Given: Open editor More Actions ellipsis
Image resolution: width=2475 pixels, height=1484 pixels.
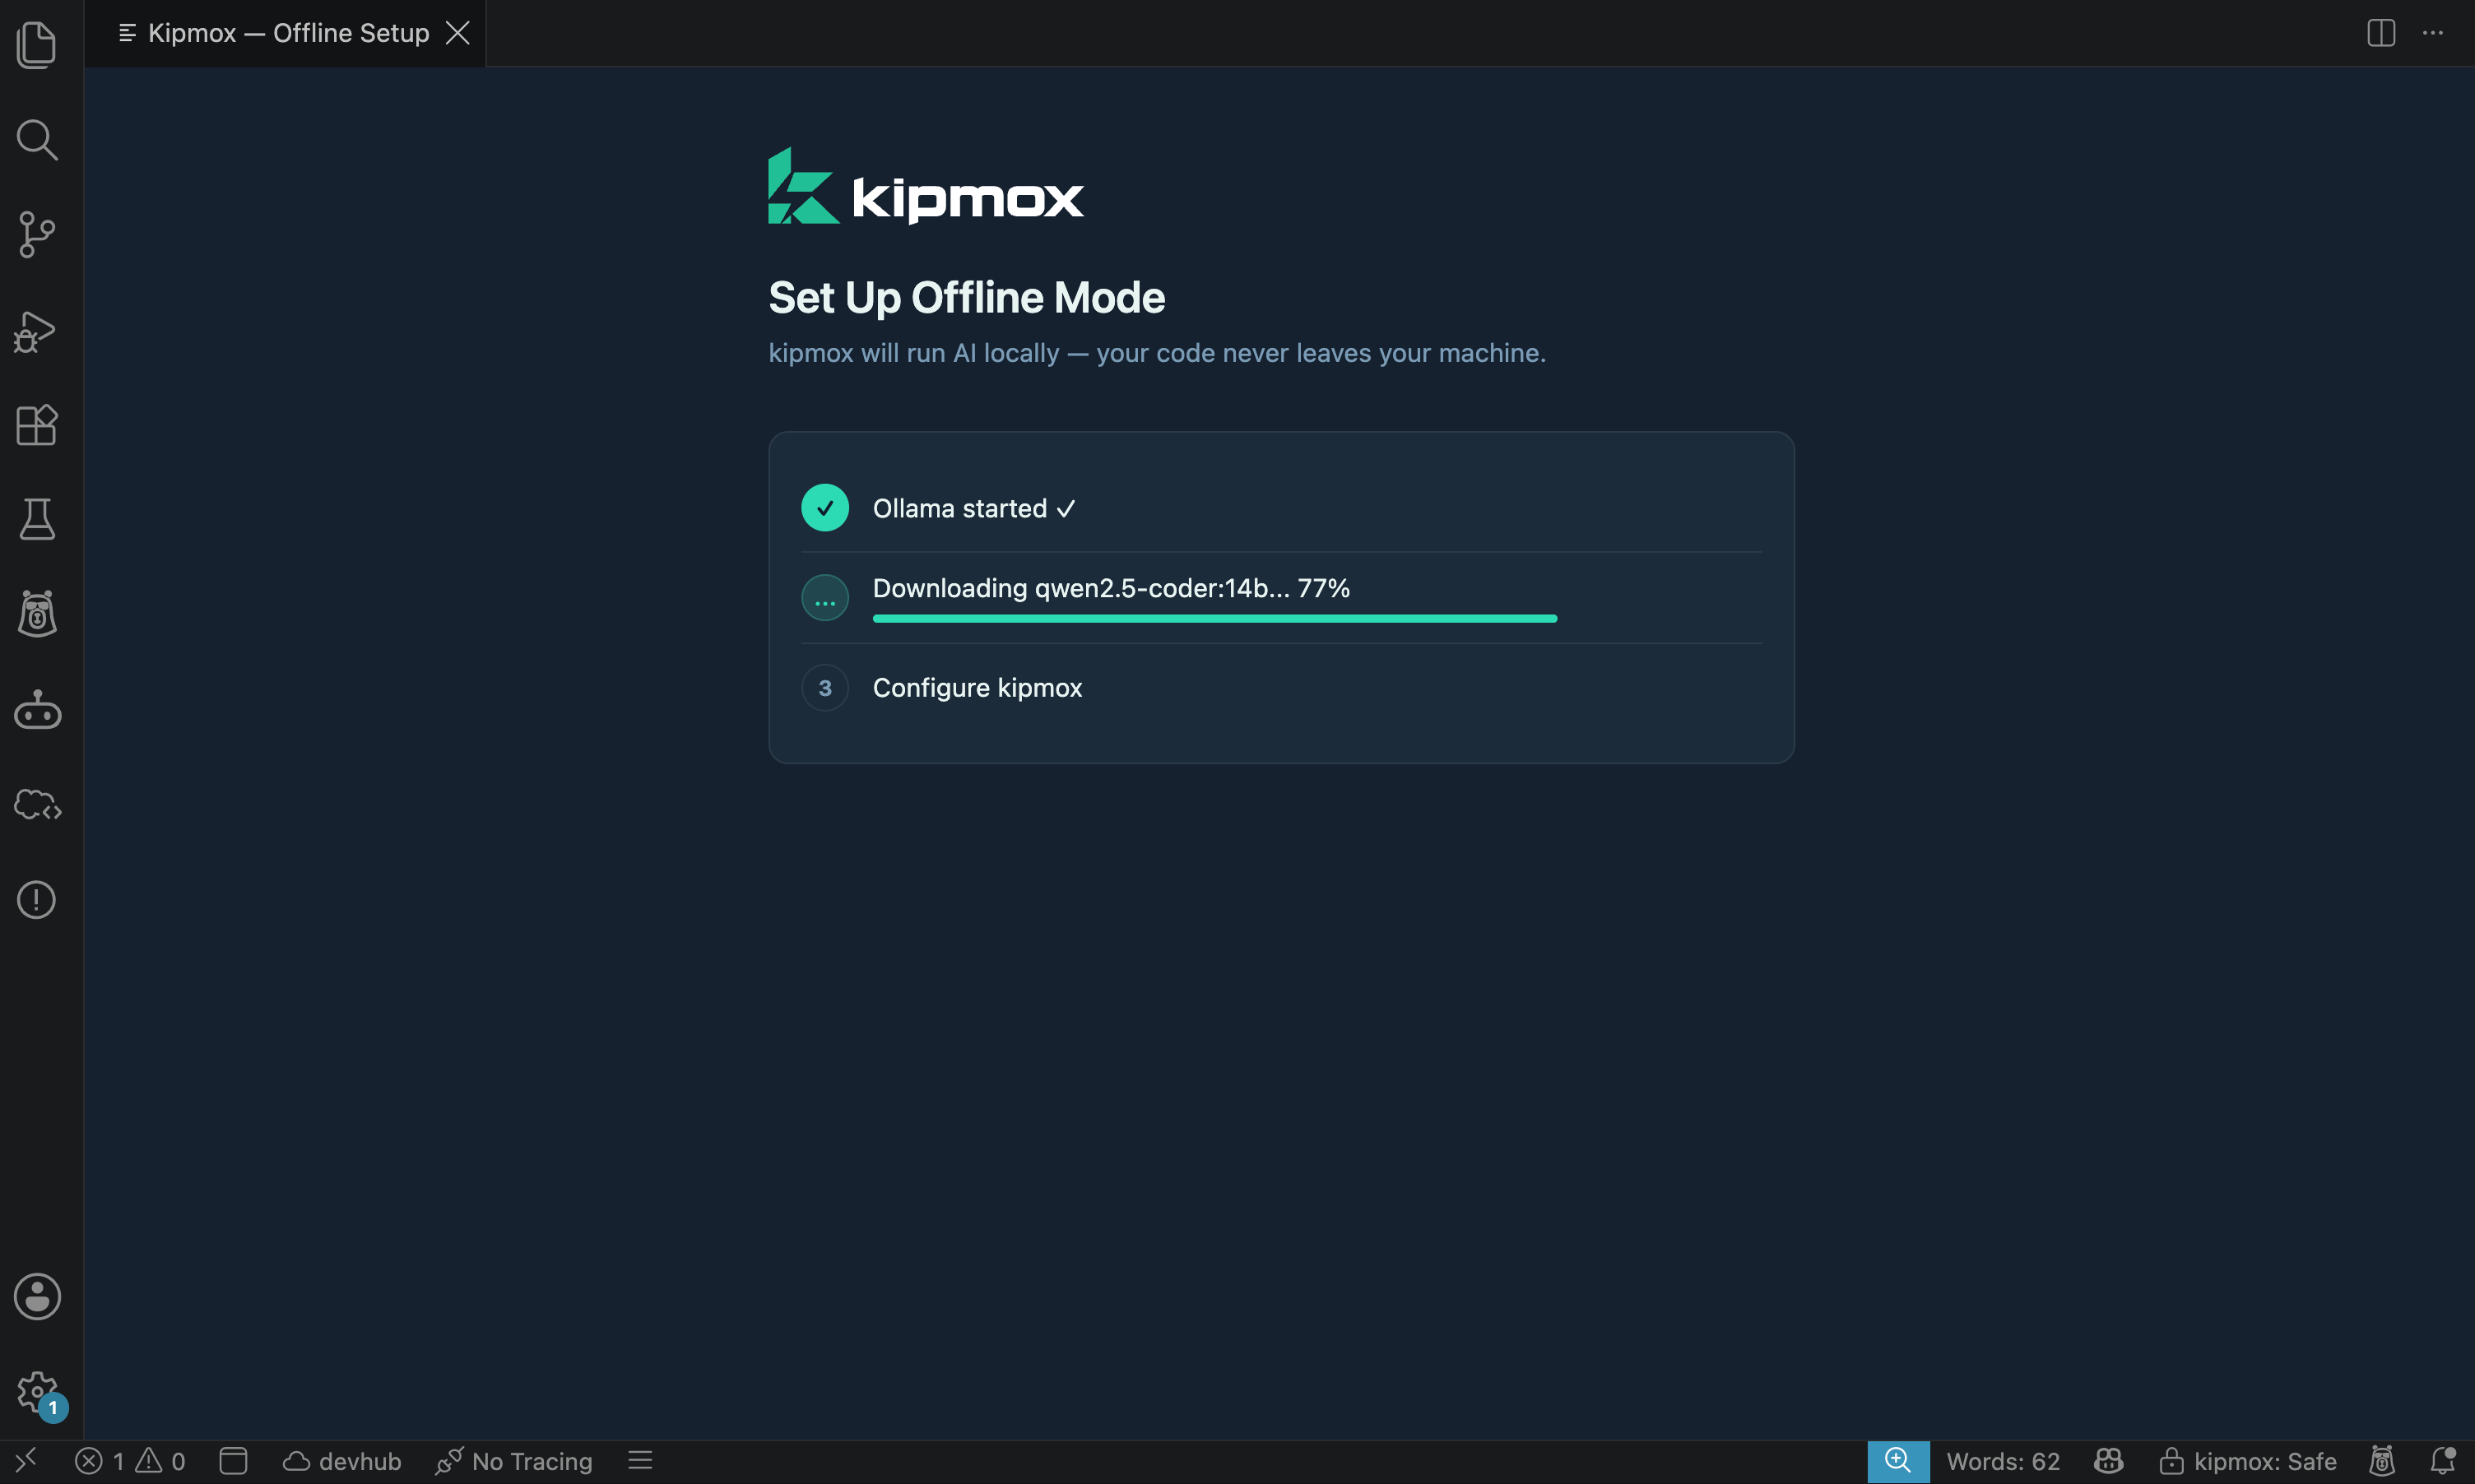Looking at the screenshot, I should [2433, 33].
